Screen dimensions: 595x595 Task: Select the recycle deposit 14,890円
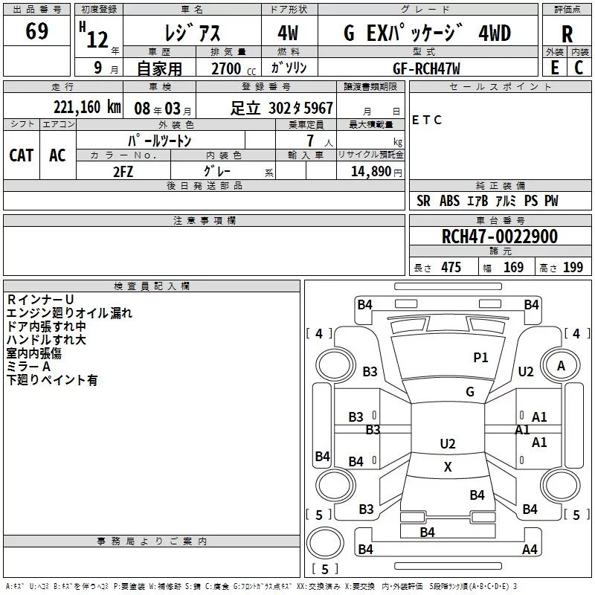coord(376,172)
